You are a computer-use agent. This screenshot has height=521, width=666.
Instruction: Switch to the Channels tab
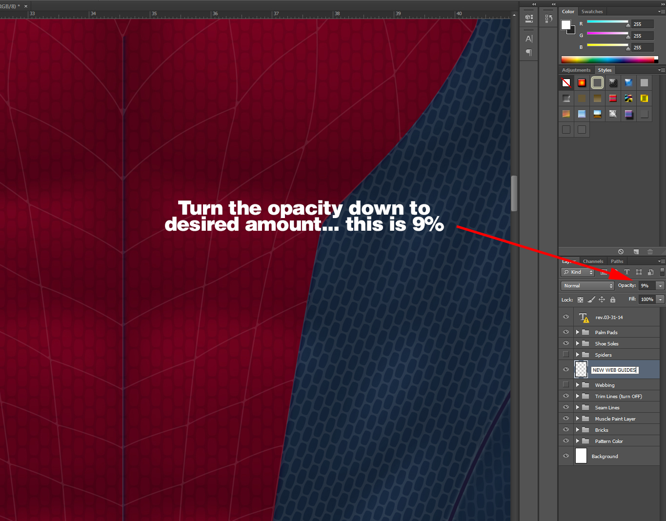[593, 261]
